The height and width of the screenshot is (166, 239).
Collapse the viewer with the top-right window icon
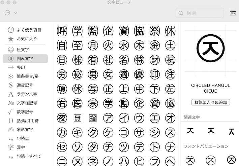coord(233,13)
